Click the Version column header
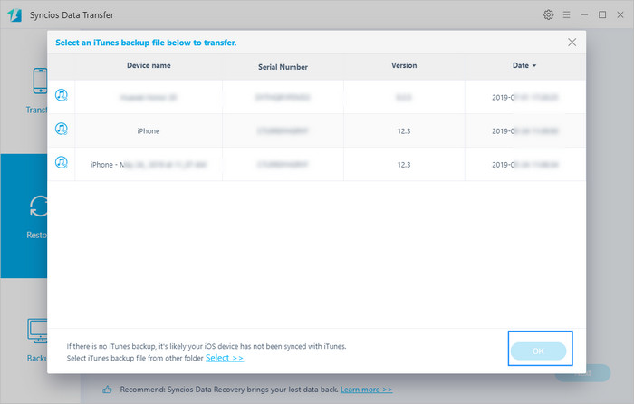Screen dimensions: 634x404 pyautogui.click(x=404, y=65)
